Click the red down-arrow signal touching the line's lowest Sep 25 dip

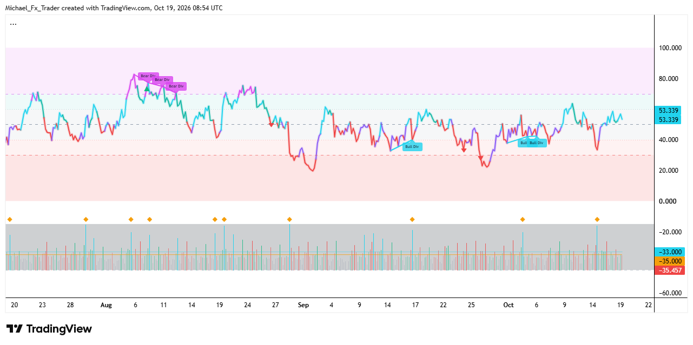tap(481, 158)
